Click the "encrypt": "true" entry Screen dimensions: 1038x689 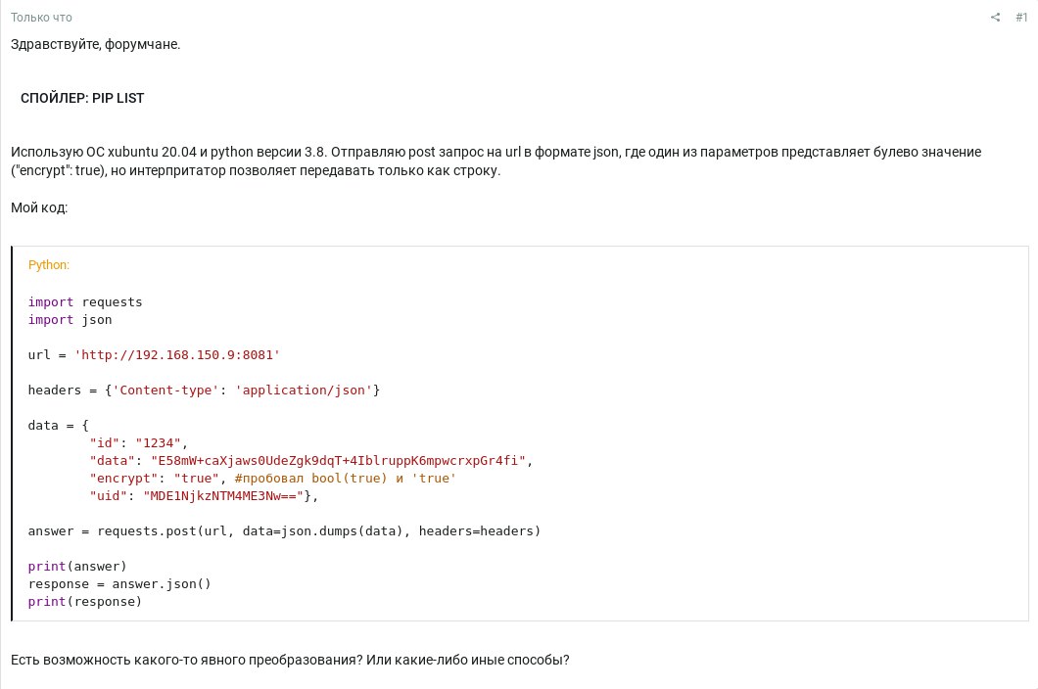point(155,478)
